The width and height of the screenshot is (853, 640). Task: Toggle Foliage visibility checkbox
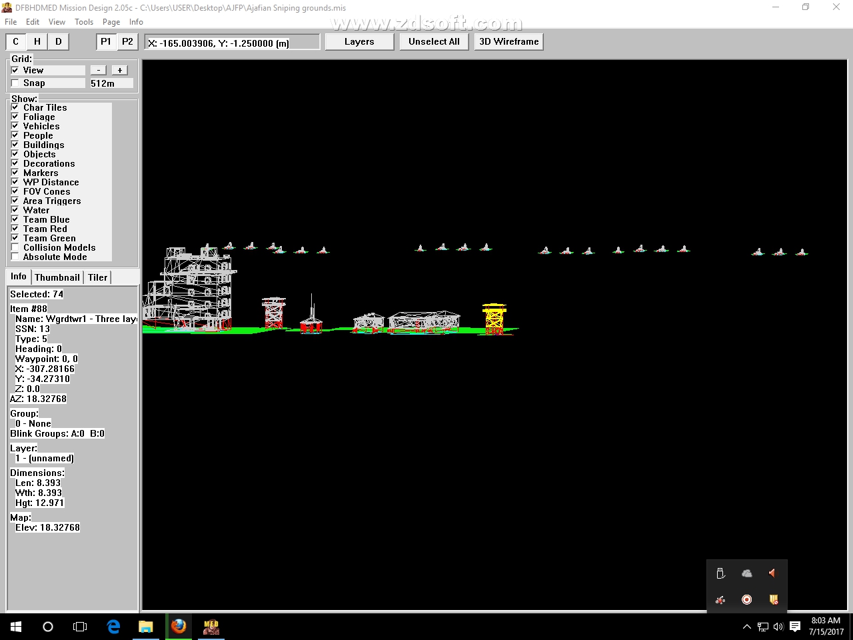pos(15,117)
